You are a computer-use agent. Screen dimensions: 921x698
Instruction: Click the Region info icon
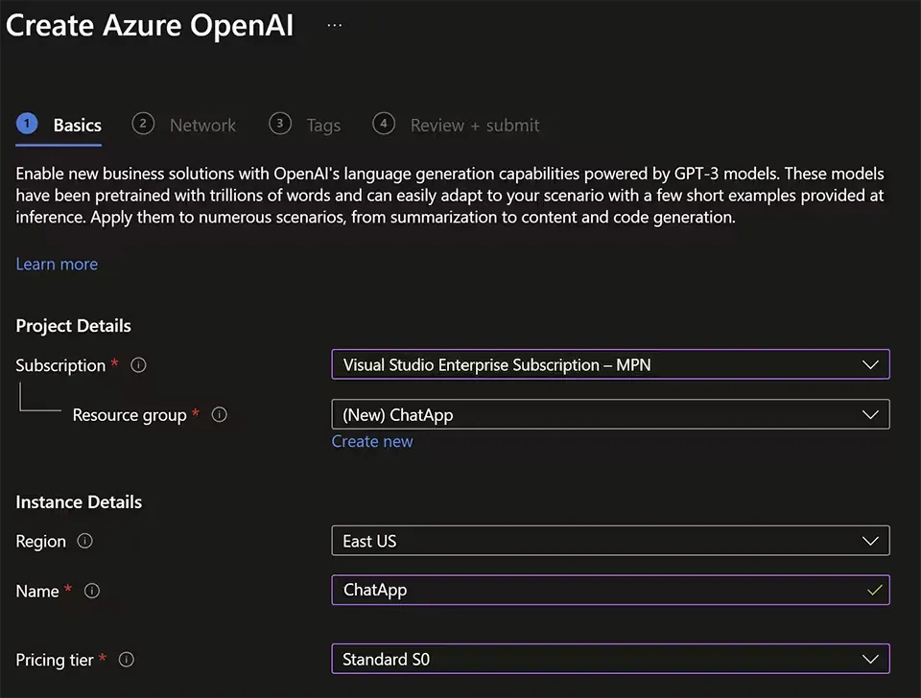coord(84,542)
